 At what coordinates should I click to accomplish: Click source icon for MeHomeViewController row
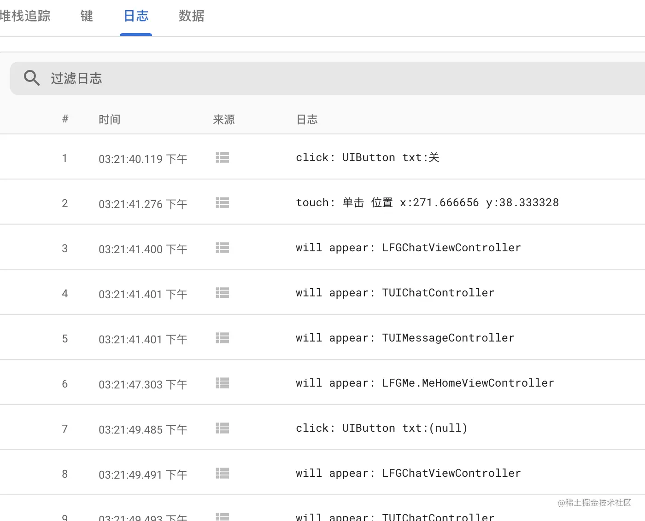tap(223, 383)
